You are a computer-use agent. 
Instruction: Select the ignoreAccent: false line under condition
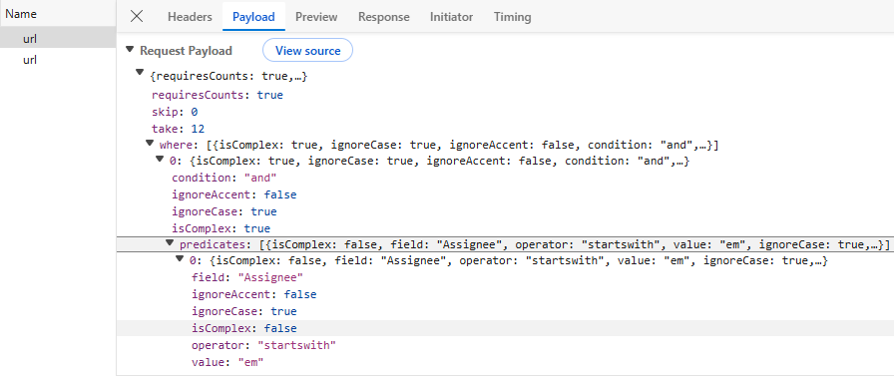234,194
